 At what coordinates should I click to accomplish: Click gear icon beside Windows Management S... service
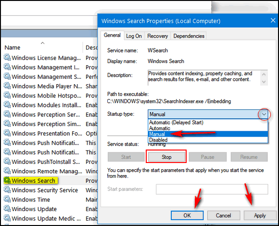(7, 76)
